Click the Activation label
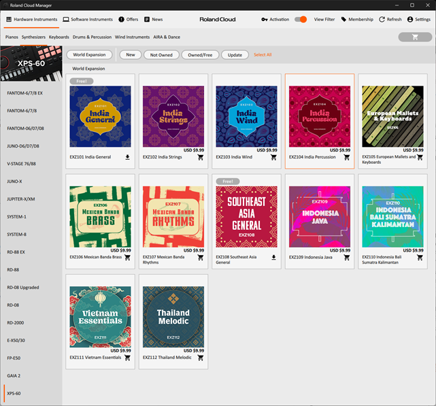Image resolution: width=436 pixels, height=406 pixels. tap(279, 20)
